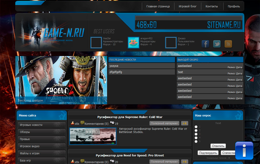Viewport: 260px width, 164px height.
Task: Open Контакты menu item
Action: point(212,6)
